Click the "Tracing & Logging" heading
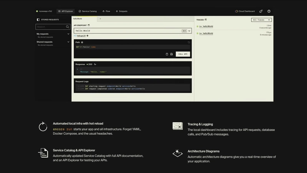Screen dimensions: 307x173 tap(200, 124)
